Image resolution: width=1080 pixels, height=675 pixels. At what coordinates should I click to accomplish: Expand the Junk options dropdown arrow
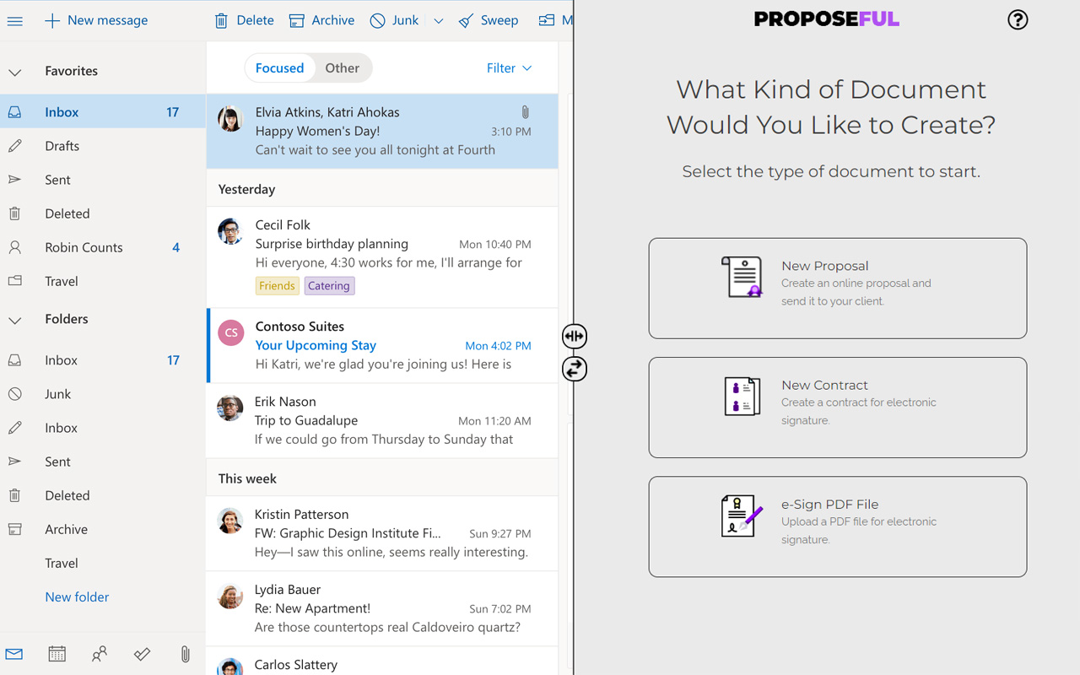pyautogui.click(x=439, y=21)
